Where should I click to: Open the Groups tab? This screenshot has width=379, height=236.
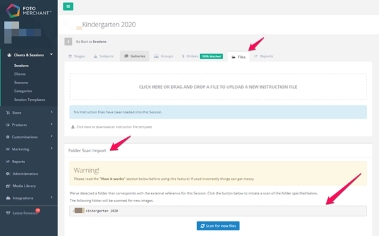164,56
